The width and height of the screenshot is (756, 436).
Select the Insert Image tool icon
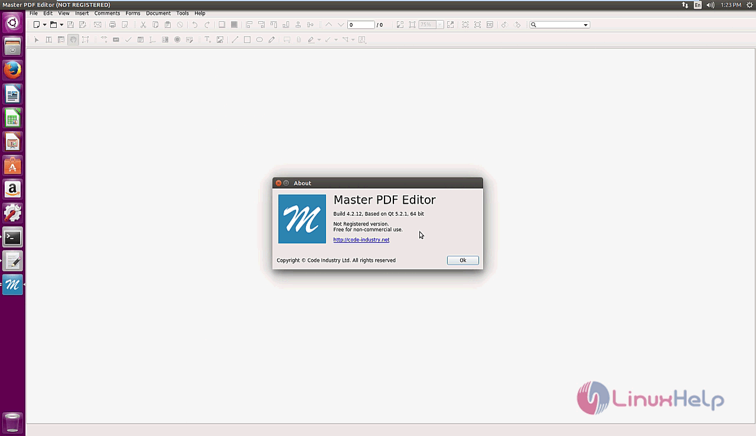click(x=220, y=40)
